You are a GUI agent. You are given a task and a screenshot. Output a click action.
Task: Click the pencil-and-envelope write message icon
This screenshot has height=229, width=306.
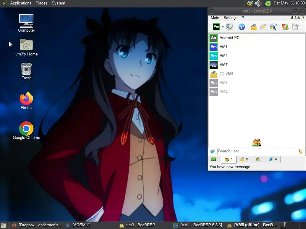tap(264, 27)
